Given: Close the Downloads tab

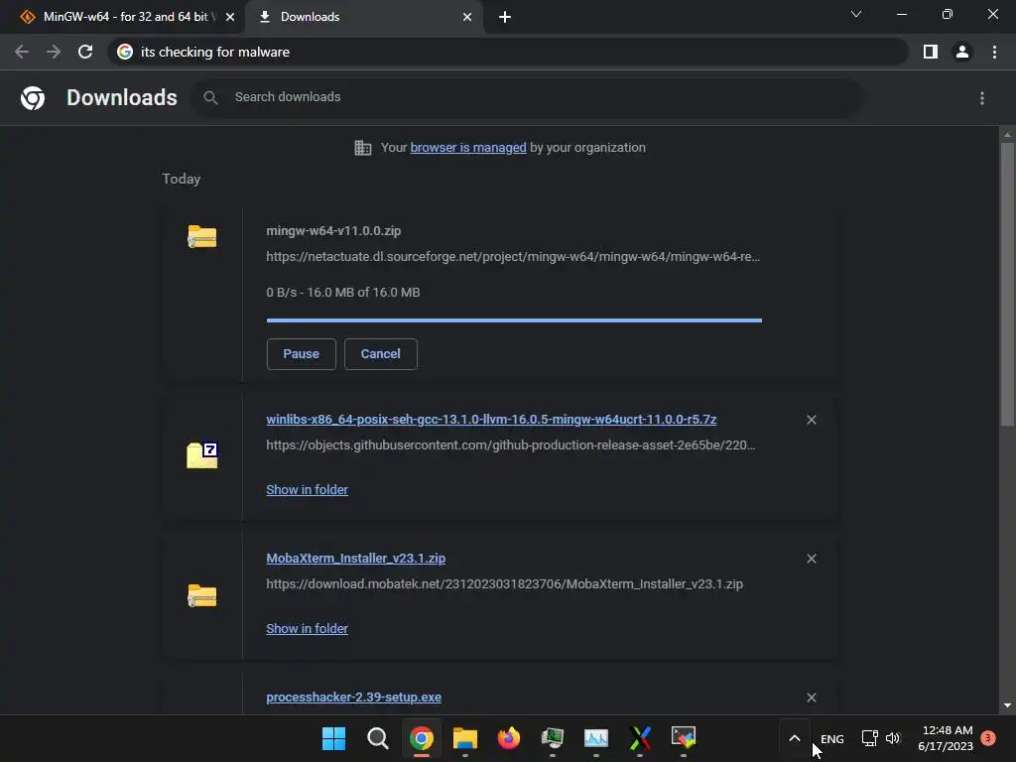Looking at the screenshot, I should click(467, 17).
